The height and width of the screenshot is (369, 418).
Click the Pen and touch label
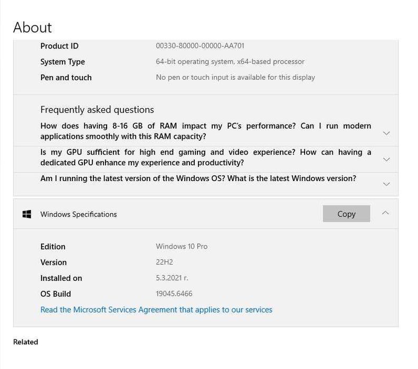click(66, 77)
